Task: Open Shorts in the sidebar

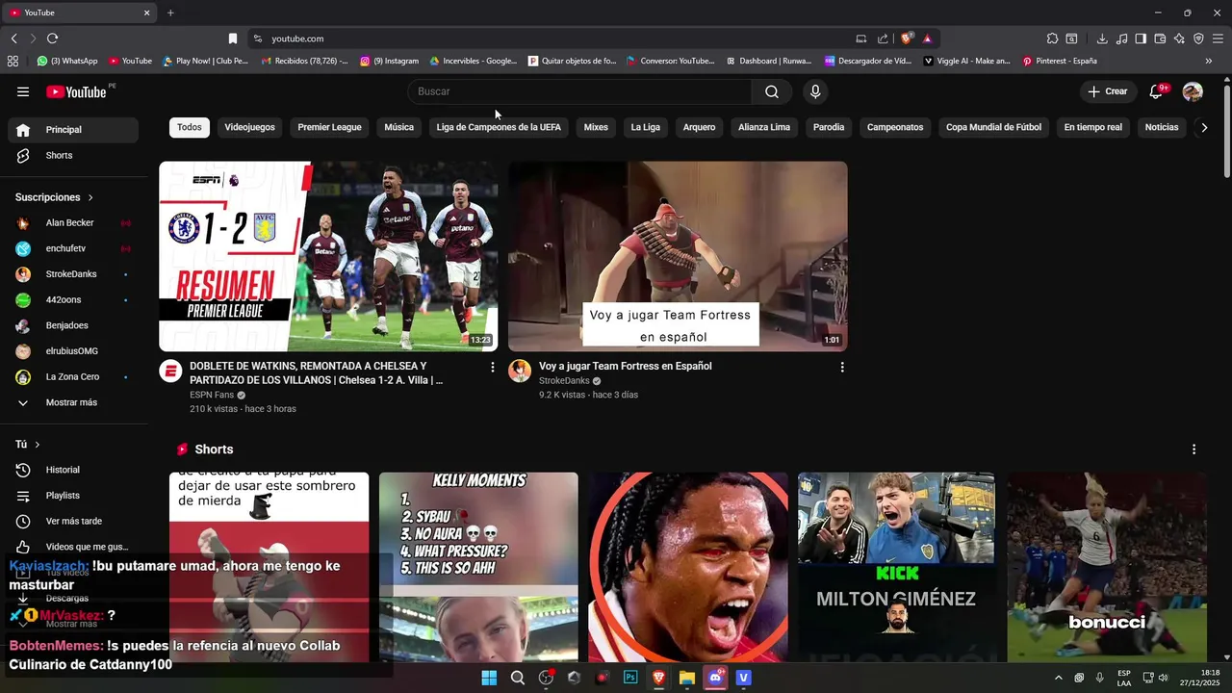Action: coord(73,155)
